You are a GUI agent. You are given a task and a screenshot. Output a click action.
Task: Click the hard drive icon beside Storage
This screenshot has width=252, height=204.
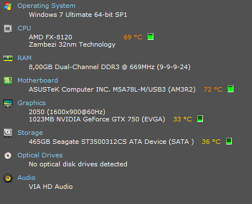[x=8, y=133]
